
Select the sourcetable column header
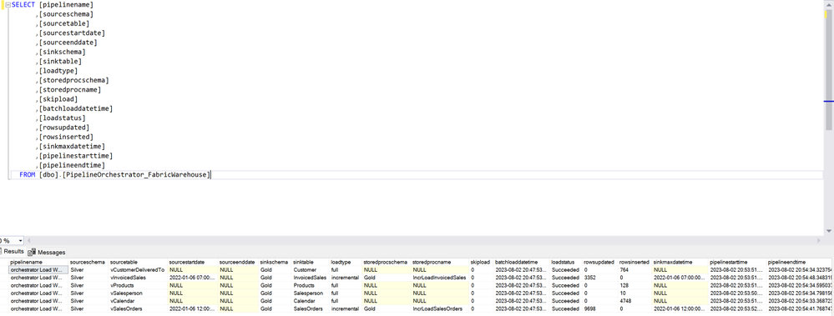pyautogui.click(x=138, y=263)
